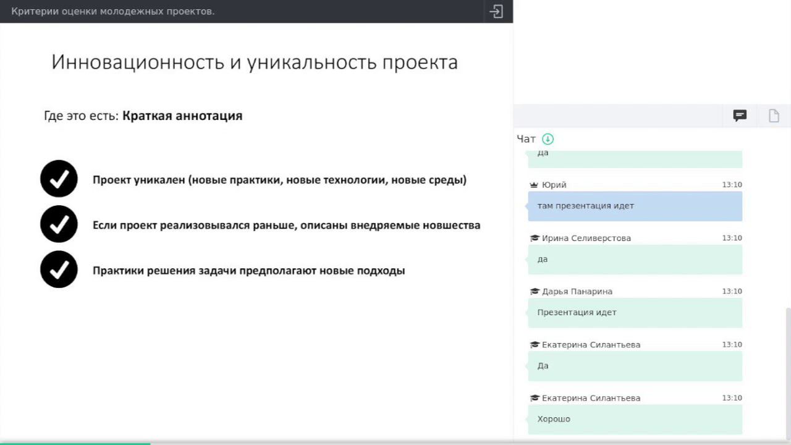Select Екатерина Силантьева's message 'Да'
This screenshot has height=445, width=791.
[635, 365]
